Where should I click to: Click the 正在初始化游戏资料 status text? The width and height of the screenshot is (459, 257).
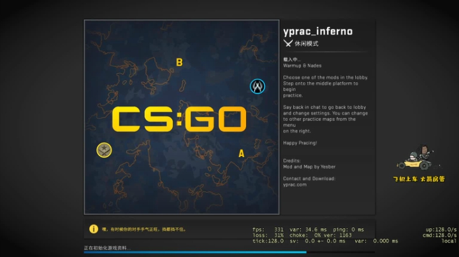click(107, 248)
